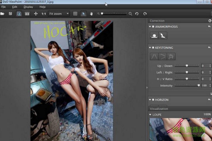Open the Edit menu
This screenshot has width=212, height=141.
(x=15, y=7)
